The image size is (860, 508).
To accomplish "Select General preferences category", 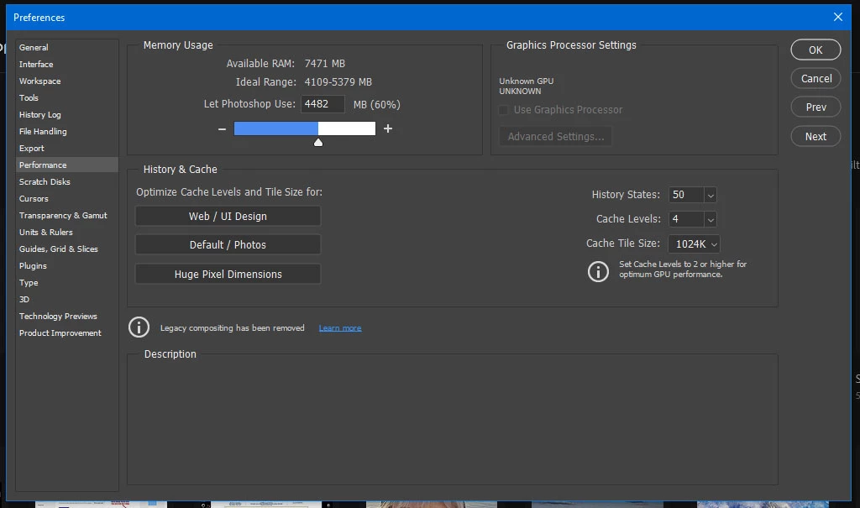I will tap(67, 48).
